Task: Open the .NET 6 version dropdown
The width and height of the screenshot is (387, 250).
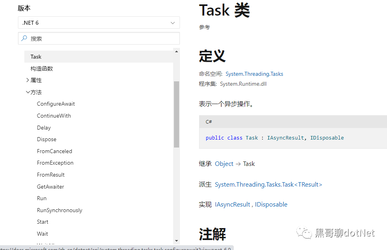Action: point(99,23)
